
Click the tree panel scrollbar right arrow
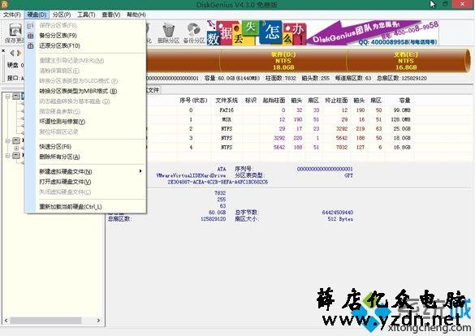coord(98,321)
